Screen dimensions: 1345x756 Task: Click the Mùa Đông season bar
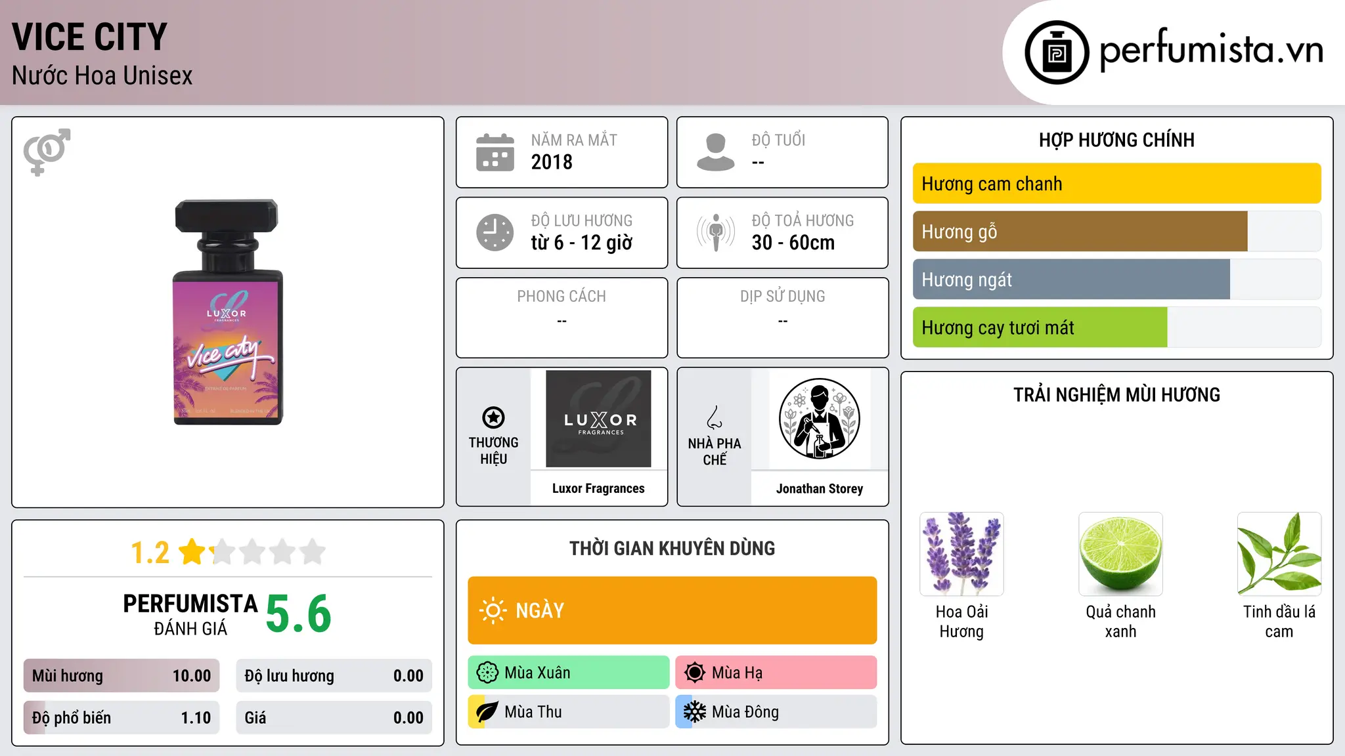click(x=776, y=712)
